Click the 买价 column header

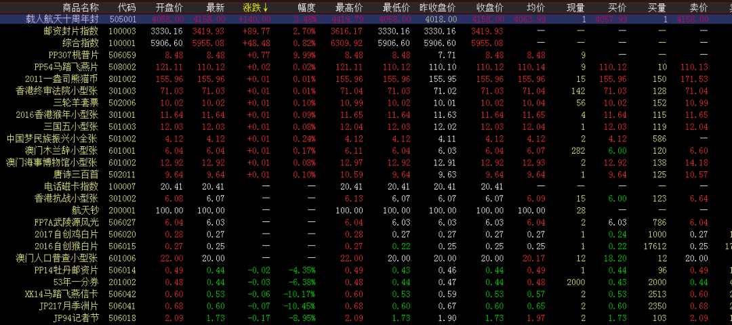coord(617,7)
